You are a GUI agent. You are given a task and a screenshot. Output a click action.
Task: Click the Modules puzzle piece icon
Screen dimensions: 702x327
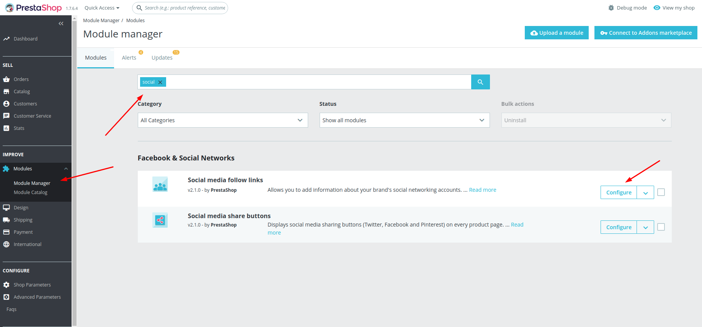6,169
